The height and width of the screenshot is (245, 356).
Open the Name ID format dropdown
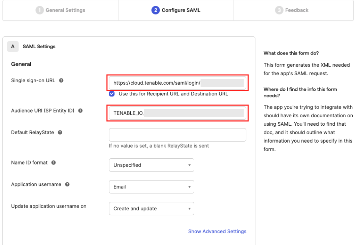(x=151, y=165)
